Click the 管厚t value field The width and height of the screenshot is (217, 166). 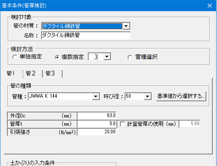click(x=97, y=124)
